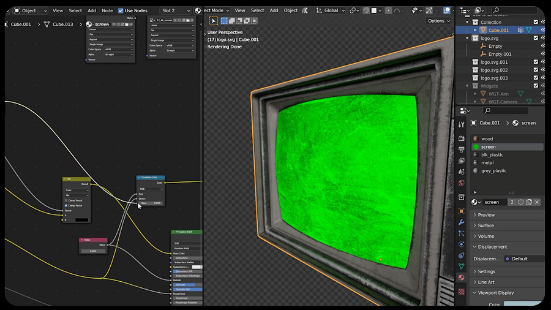Enable snapping magnet in viewport header
This screenshot has width=551, height=310.
[366, 10]
